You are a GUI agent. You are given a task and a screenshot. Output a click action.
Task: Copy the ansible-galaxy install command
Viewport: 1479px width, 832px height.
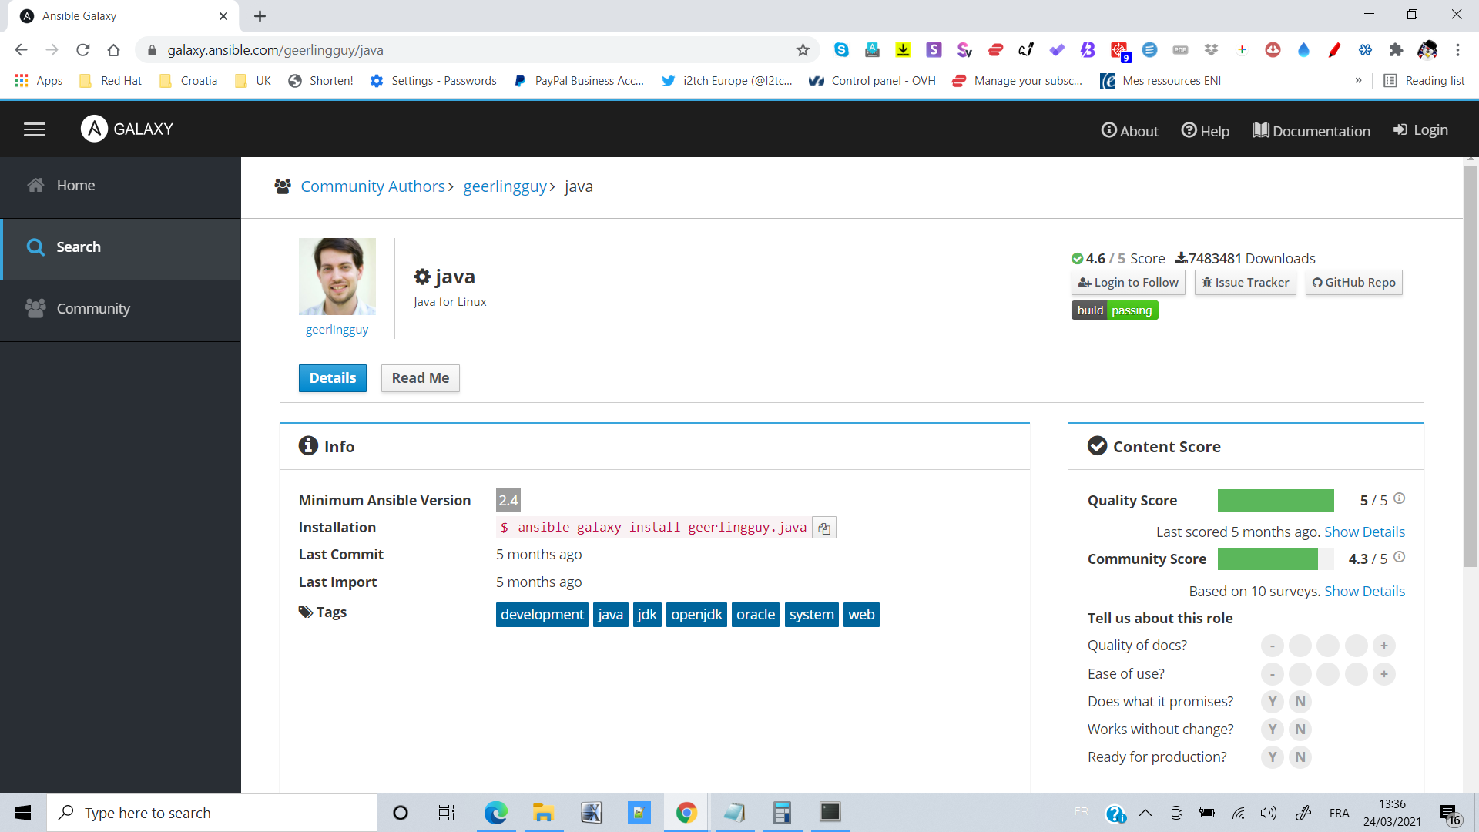(x=824, y=528)
